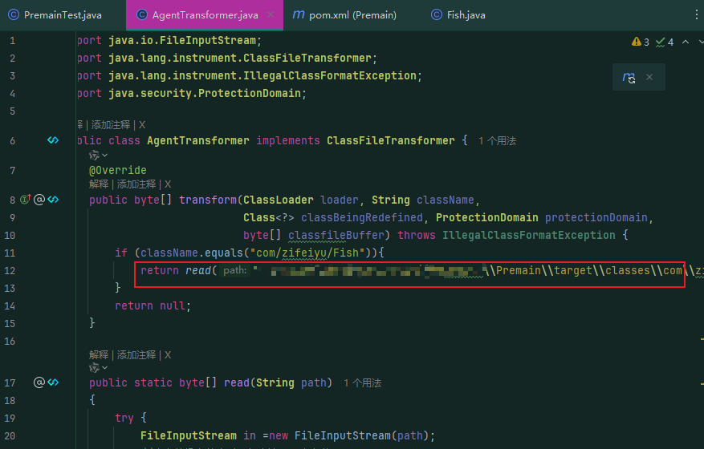Click the implements-method gutter icon on line 8
704x449 pixels.
point(26,199)
